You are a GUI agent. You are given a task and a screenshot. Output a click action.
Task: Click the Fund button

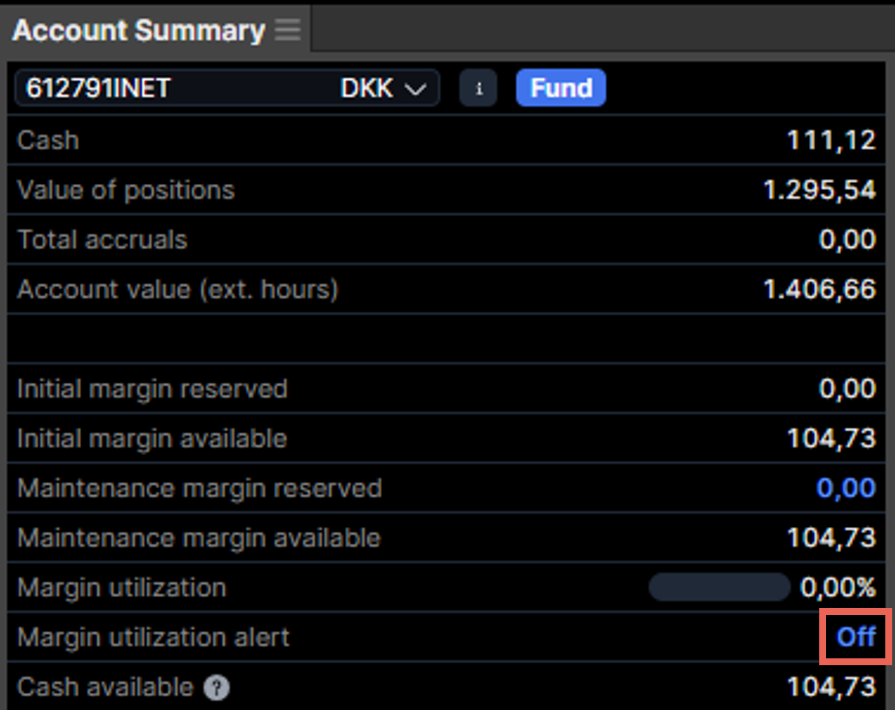(x=560, y=87)
